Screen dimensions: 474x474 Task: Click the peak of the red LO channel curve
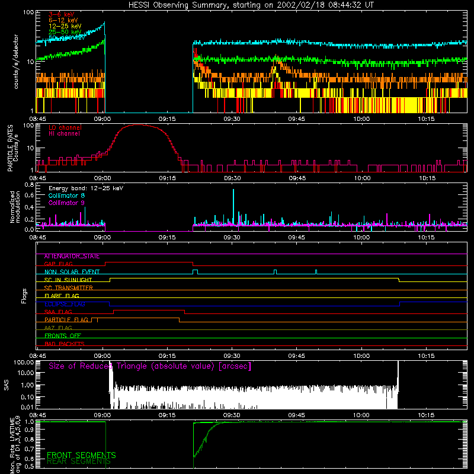137,125
